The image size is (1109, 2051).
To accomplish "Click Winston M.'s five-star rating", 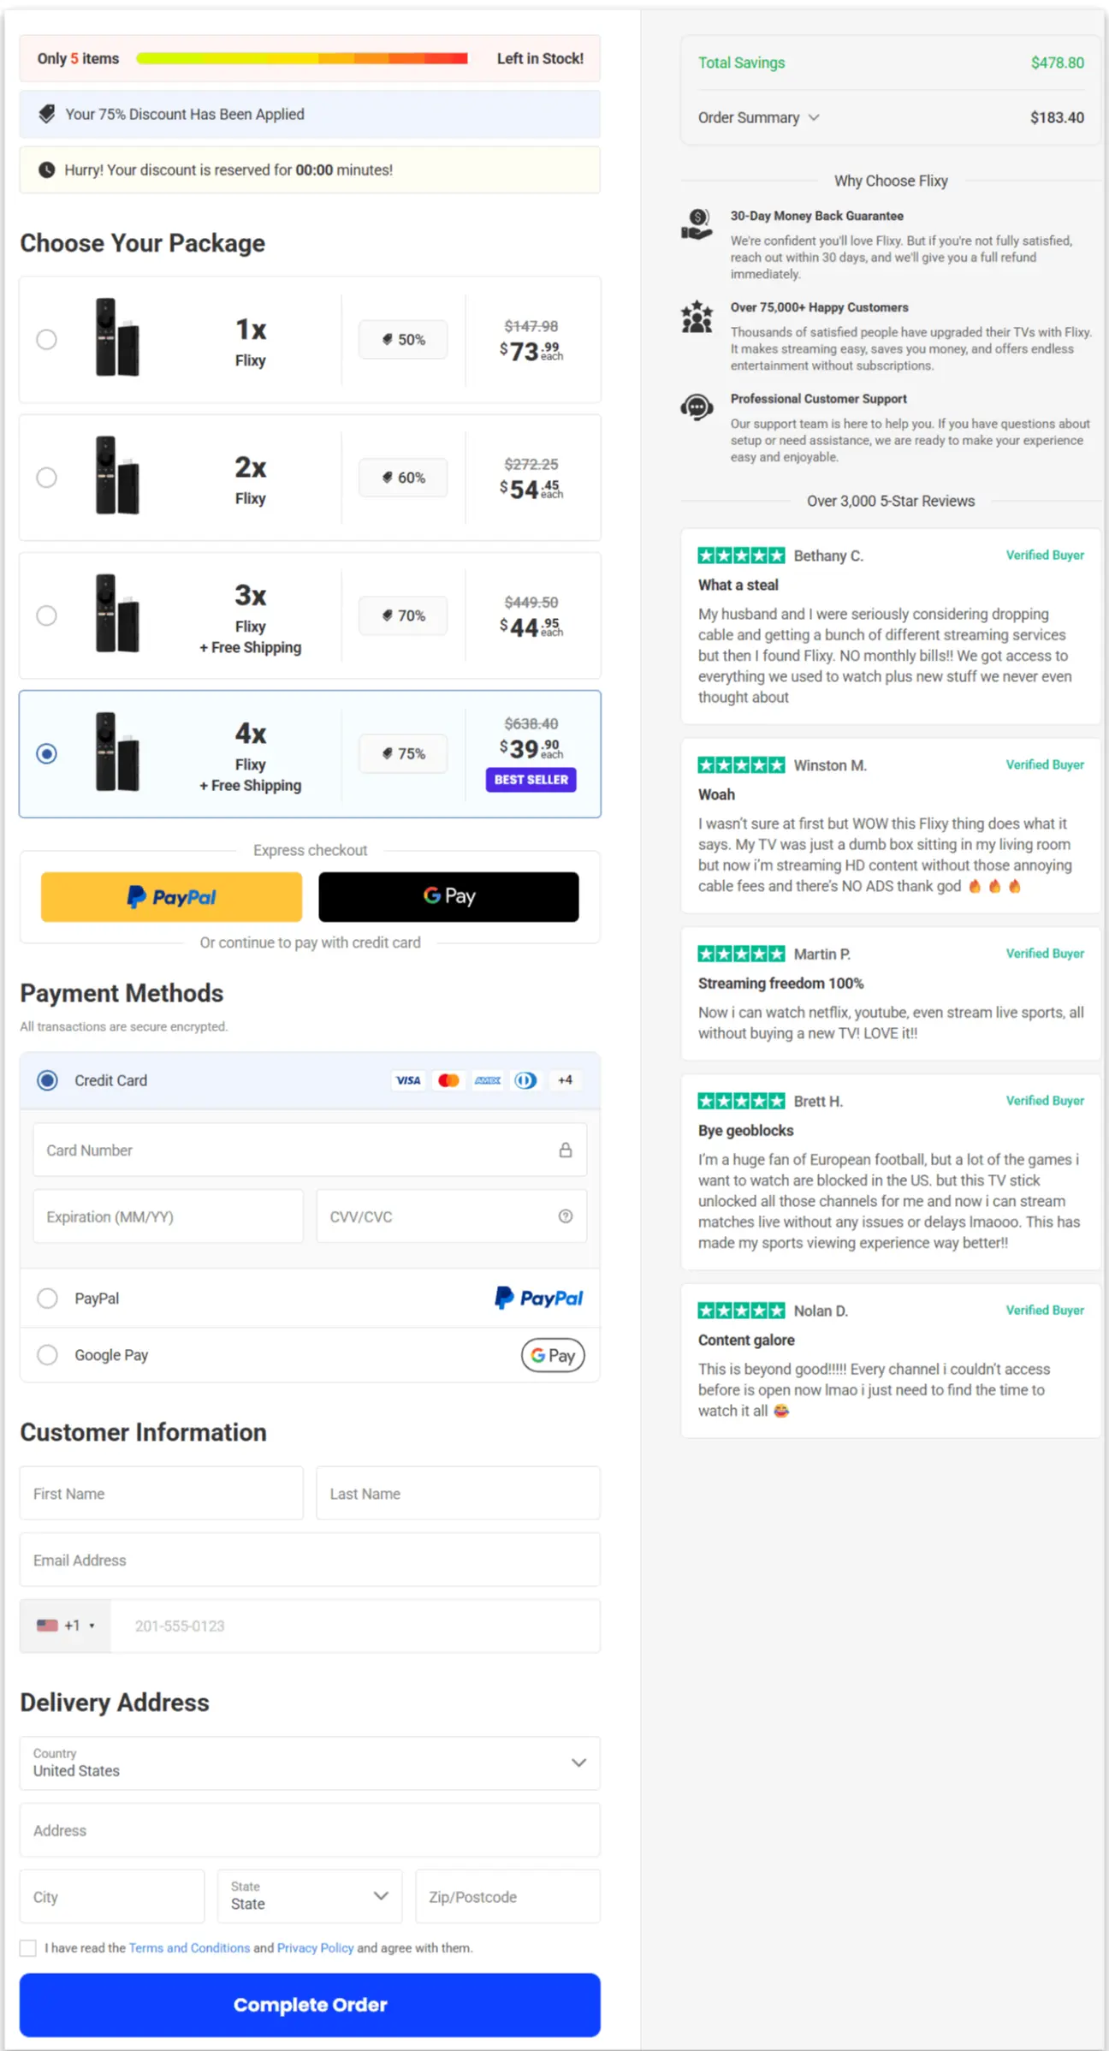I will point(741,764).
